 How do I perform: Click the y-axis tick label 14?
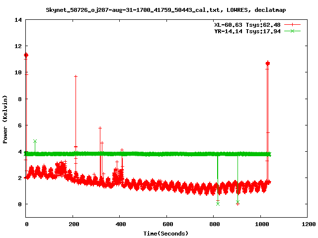click(18, 20)
